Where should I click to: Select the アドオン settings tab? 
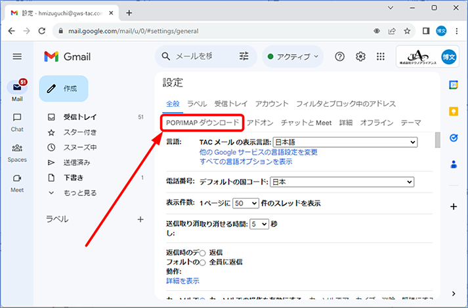(x=260, y=123)
